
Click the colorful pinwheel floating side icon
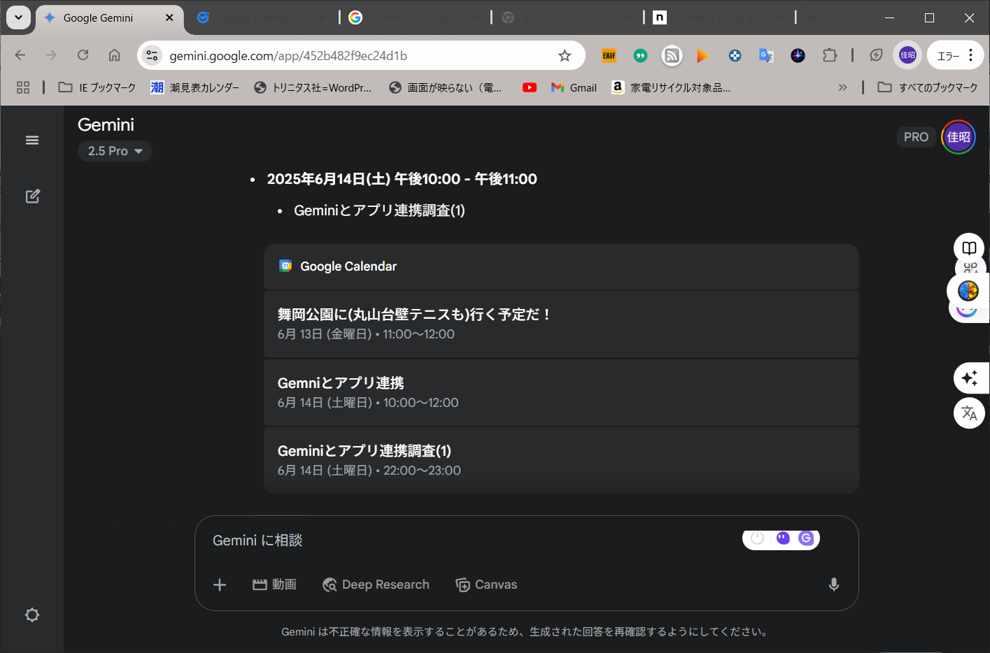point(968,290)
